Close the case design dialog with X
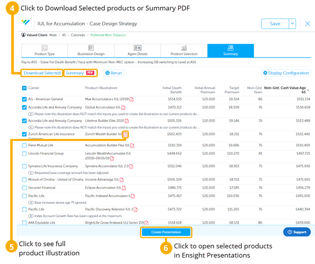 (x=307, y=24)
